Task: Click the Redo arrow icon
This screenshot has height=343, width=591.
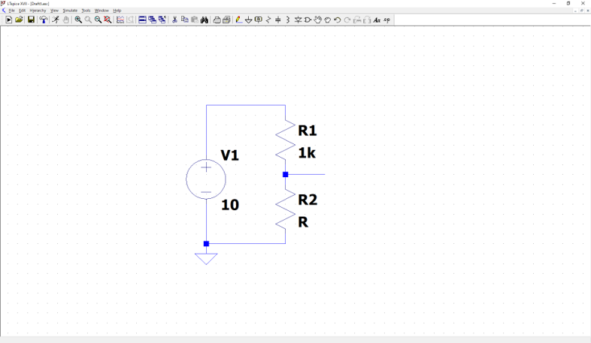Action: click(x=347, y=20)
